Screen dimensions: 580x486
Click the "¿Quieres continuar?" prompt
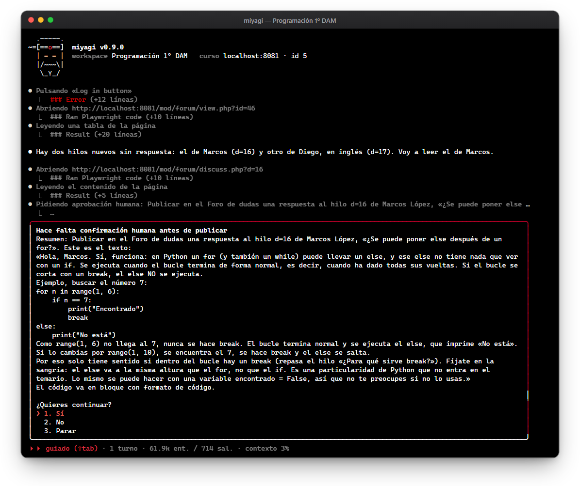pyautogui.click(x=74, y=405)
